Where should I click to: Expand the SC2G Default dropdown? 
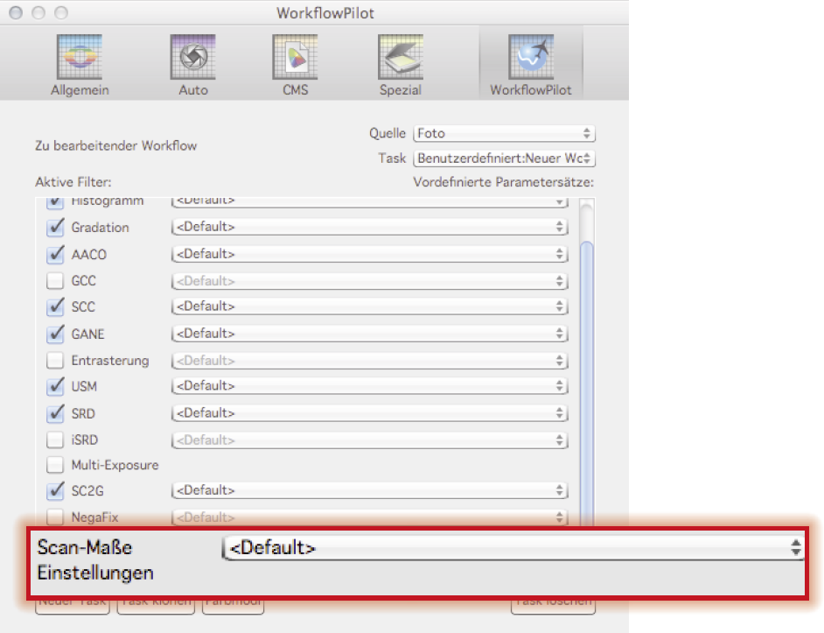tap(368, 490)
